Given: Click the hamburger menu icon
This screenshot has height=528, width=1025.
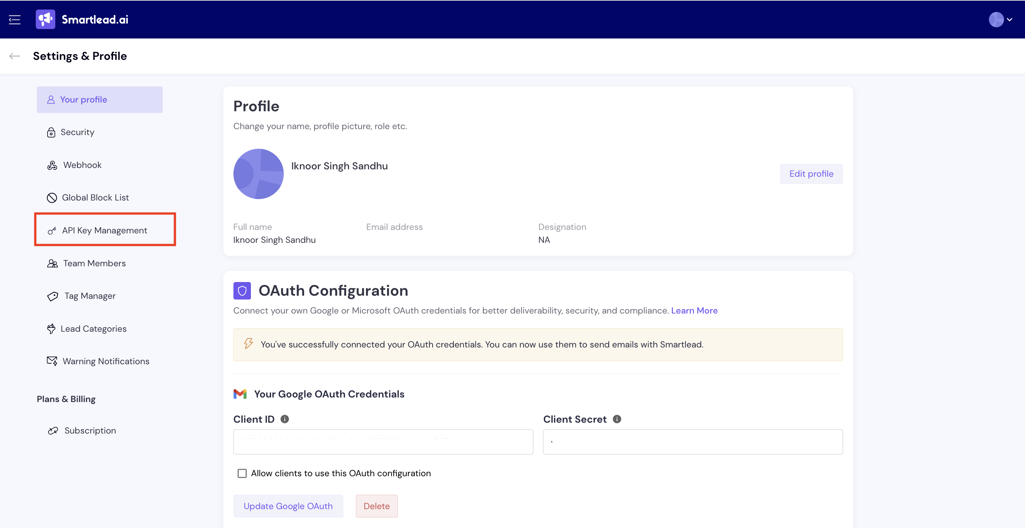Looking at the screenshot, I should (x=15, y=20).
